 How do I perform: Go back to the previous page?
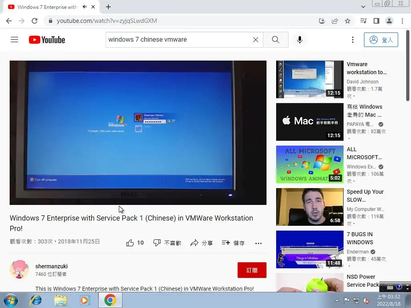pyautogui.click(x=9, y=21)
